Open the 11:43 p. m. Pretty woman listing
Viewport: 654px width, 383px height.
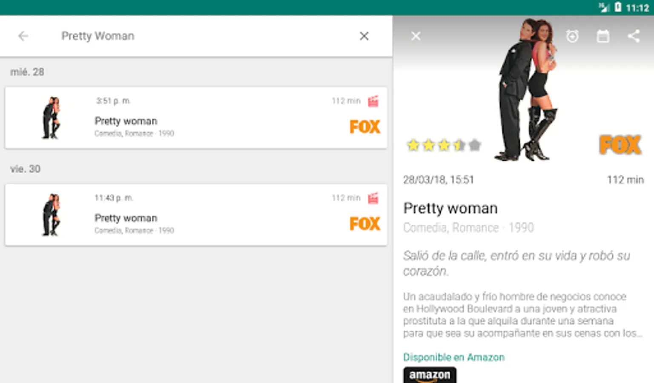coord(196,215)
